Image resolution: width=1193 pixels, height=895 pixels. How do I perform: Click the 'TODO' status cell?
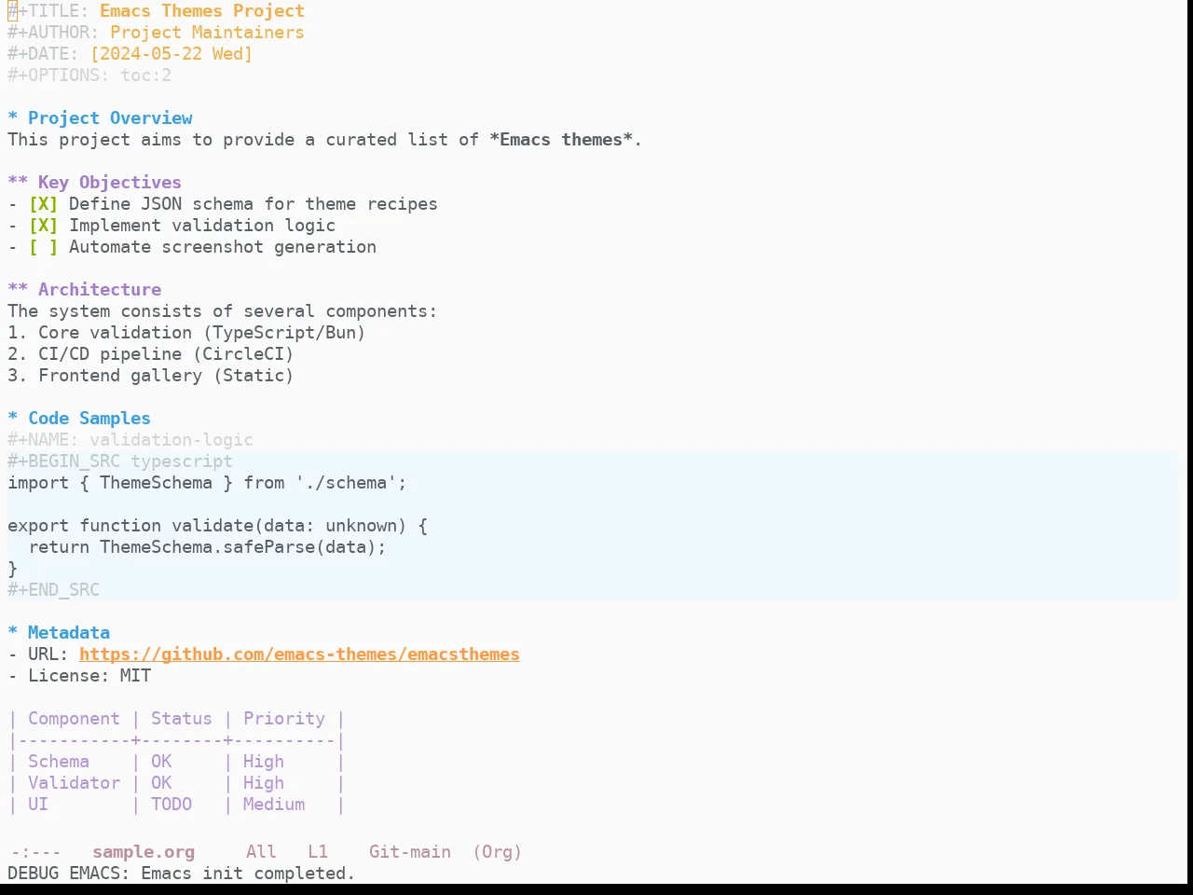(x=171, y=805)
